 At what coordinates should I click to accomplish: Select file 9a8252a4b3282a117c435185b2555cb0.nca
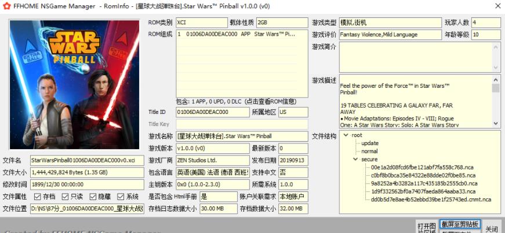(423, 183)
